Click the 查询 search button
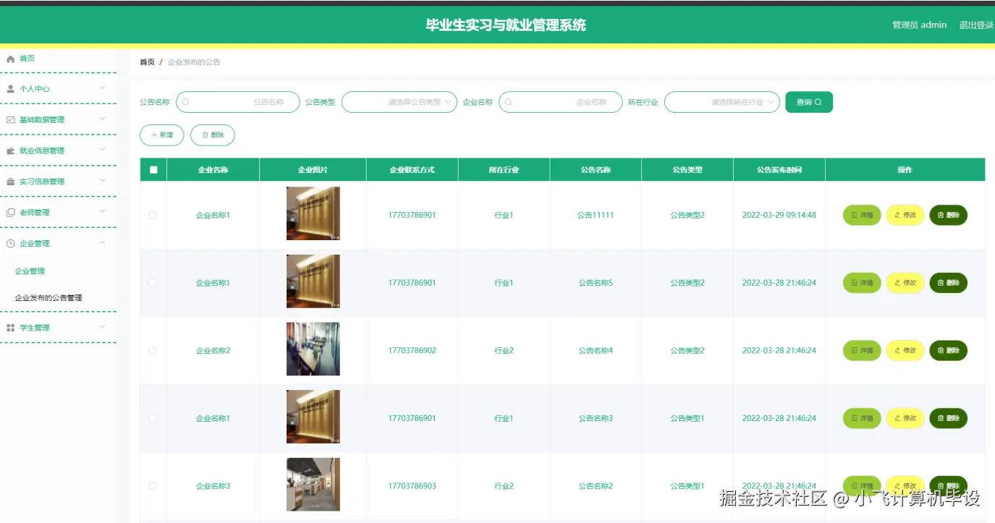Screen dimensions: 995x523 coord(809,102)
